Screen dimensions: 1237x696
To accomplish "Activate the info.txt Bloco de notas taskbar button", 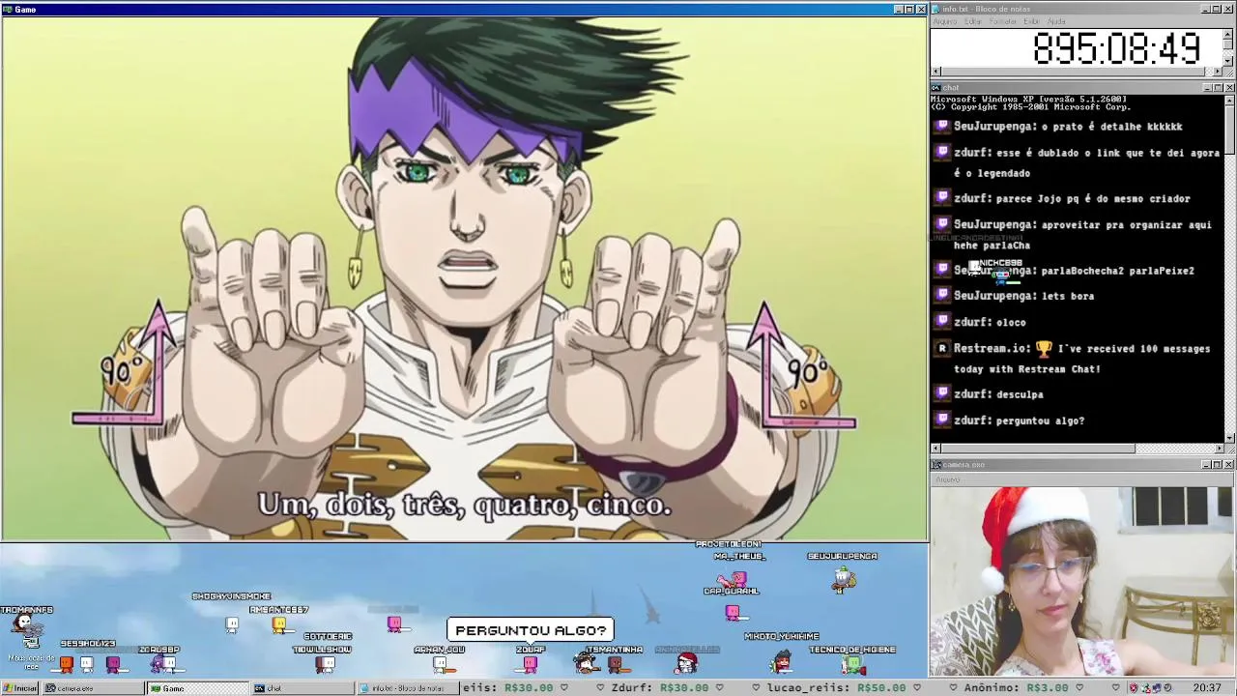I will 407,688.
